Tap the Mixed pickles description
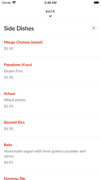This screenshot has width=101, height=180. coord(15,100)
